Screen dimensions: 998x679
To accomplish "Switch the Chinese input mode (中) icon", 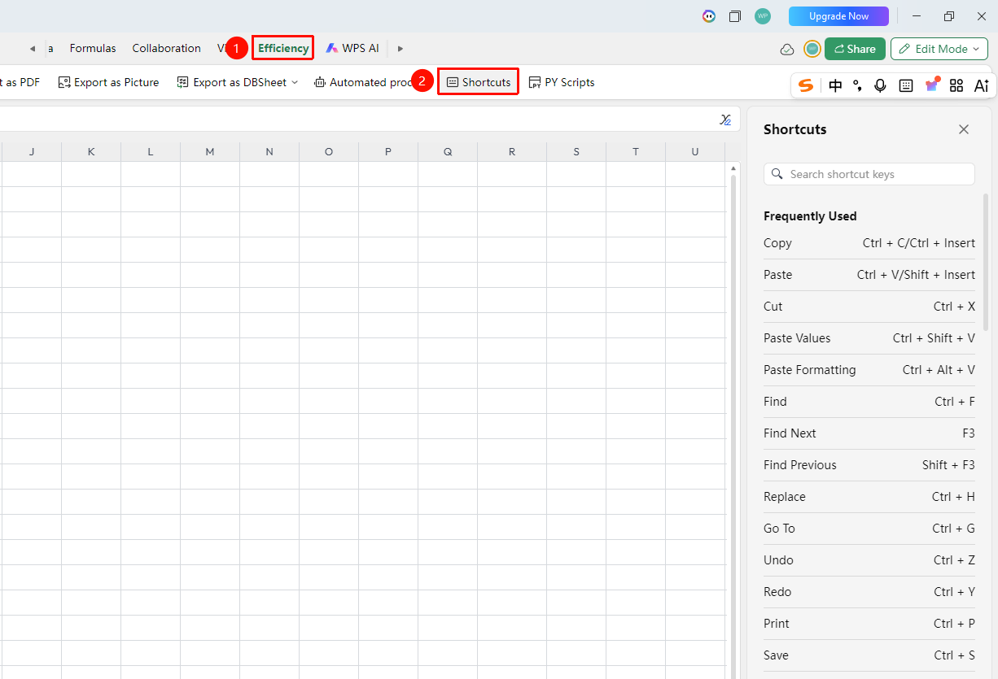I will 836,85.
